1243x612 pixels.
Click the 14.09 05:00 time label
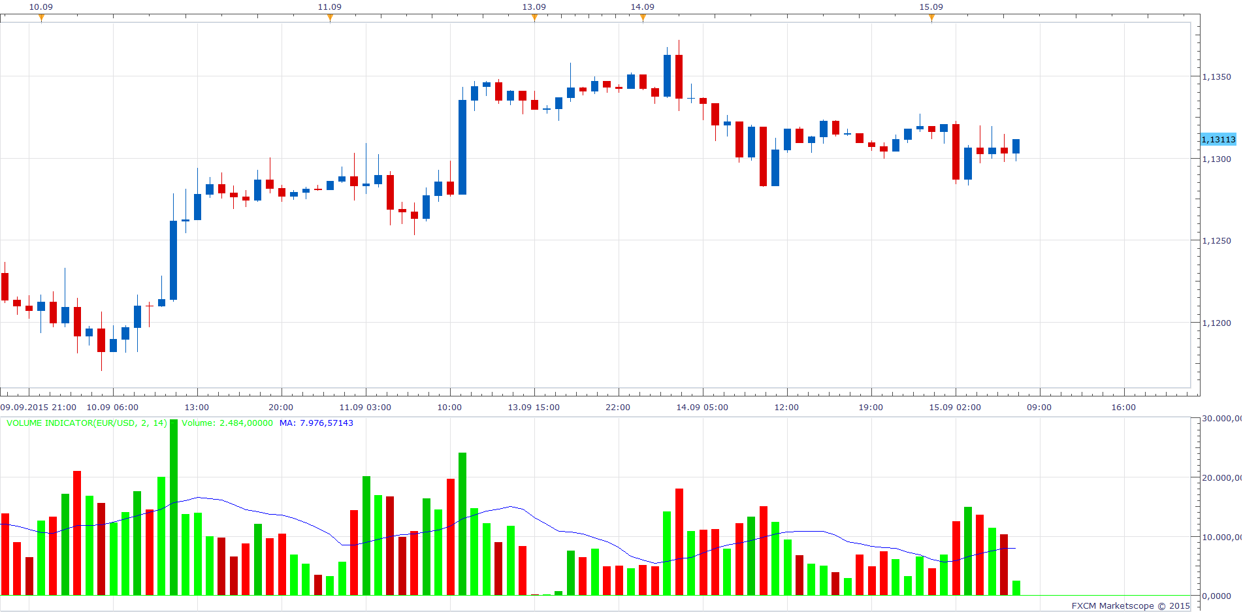click(x=702, y=407)
